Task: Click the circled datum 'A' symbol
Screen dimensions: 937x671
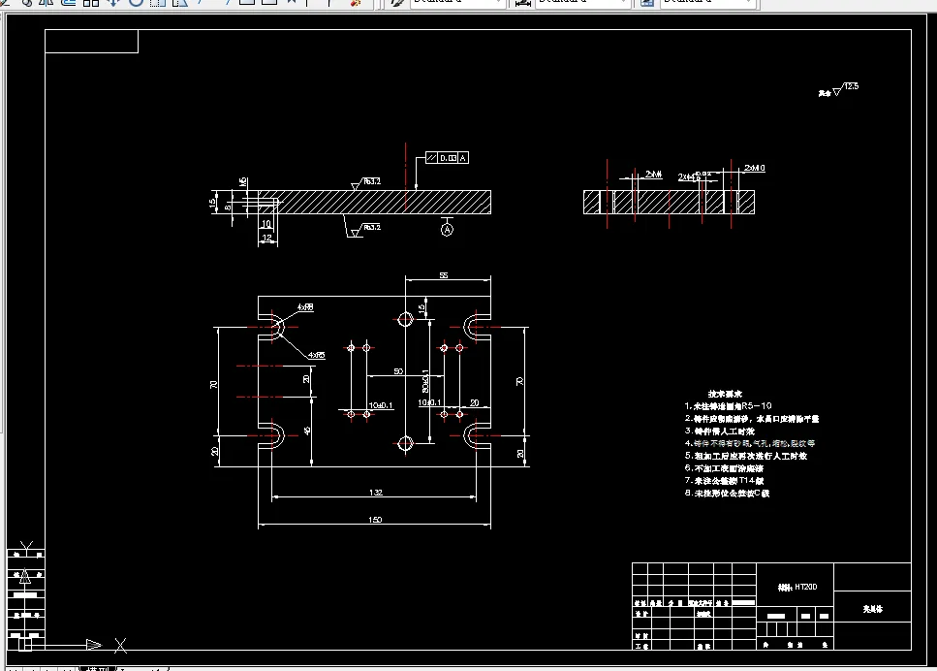Action: (447, 230)
